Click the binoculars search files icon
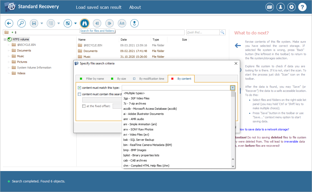312x192 pixels. (84, 23)
